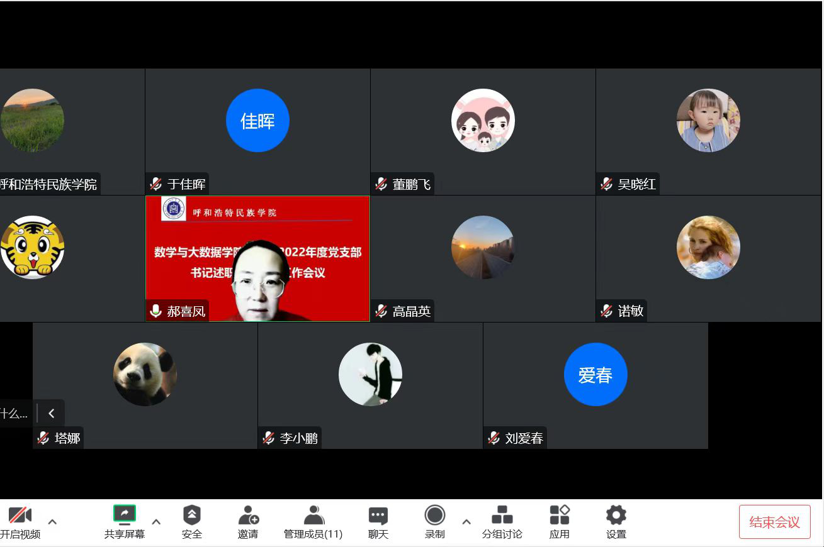824x547 pixels.
Task: Open the 应用 apps icon
Action: point(559,516)
